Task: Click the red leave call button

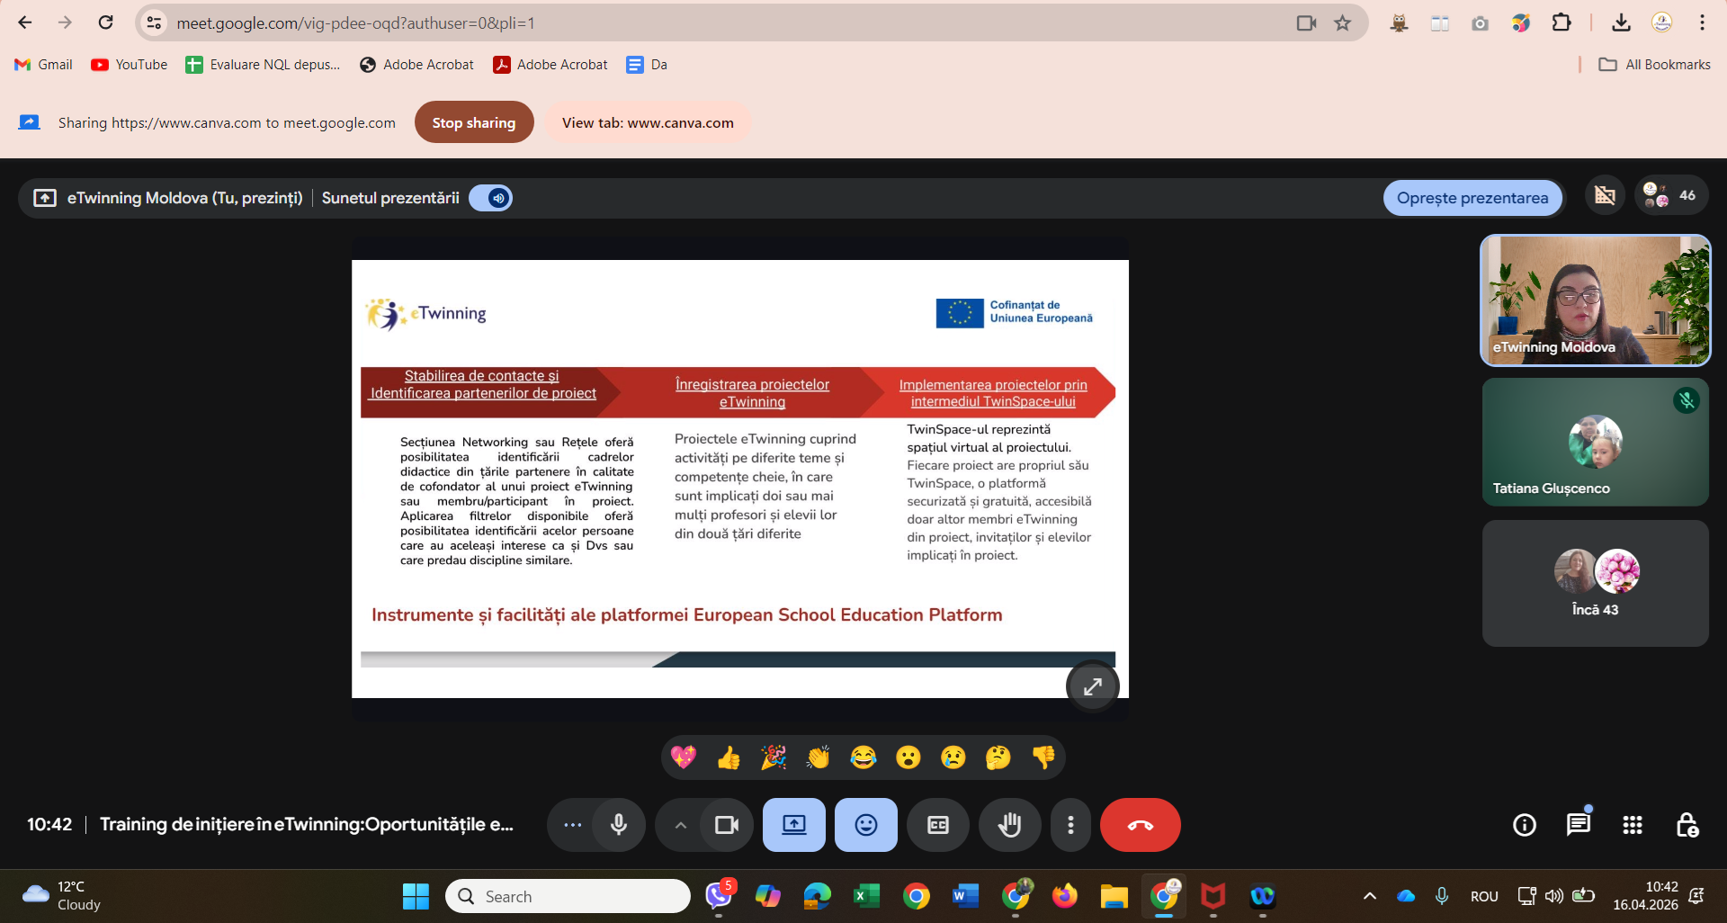Action: click(x=1140, y=825)
